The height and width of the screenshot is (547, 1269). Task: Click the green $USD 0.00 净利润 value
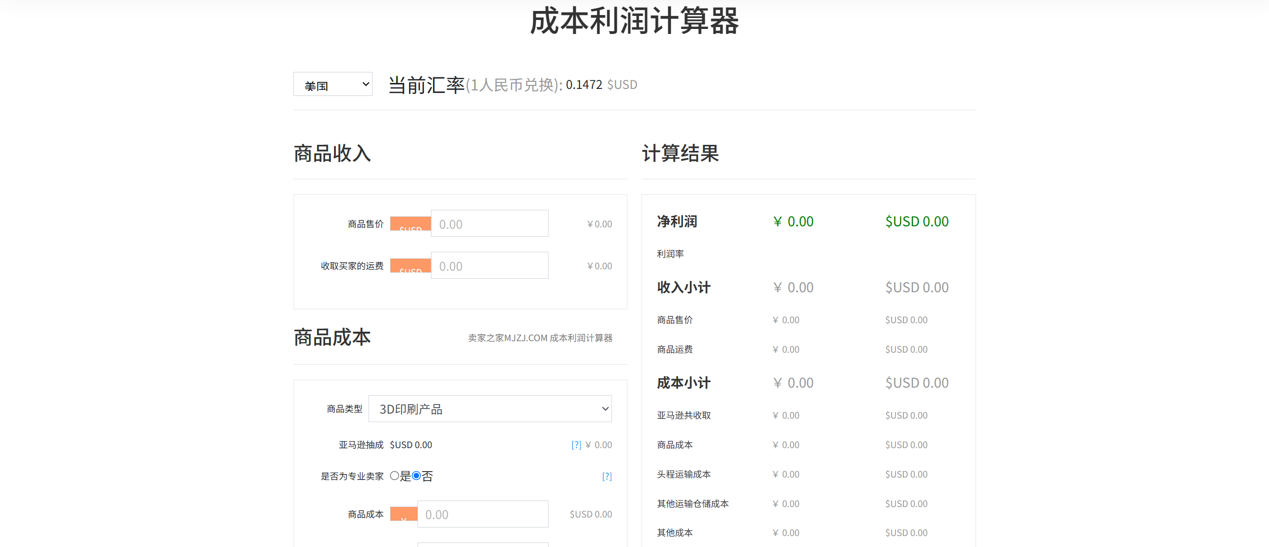[917, 221]
